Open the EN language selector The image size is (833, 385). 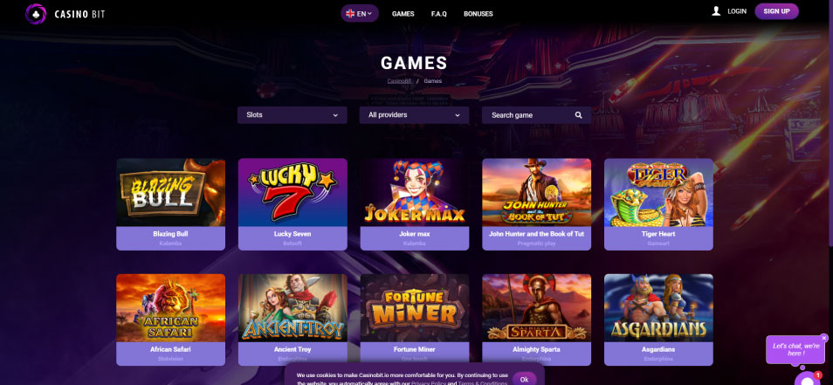pyautogui.click(x=360, y=14)
